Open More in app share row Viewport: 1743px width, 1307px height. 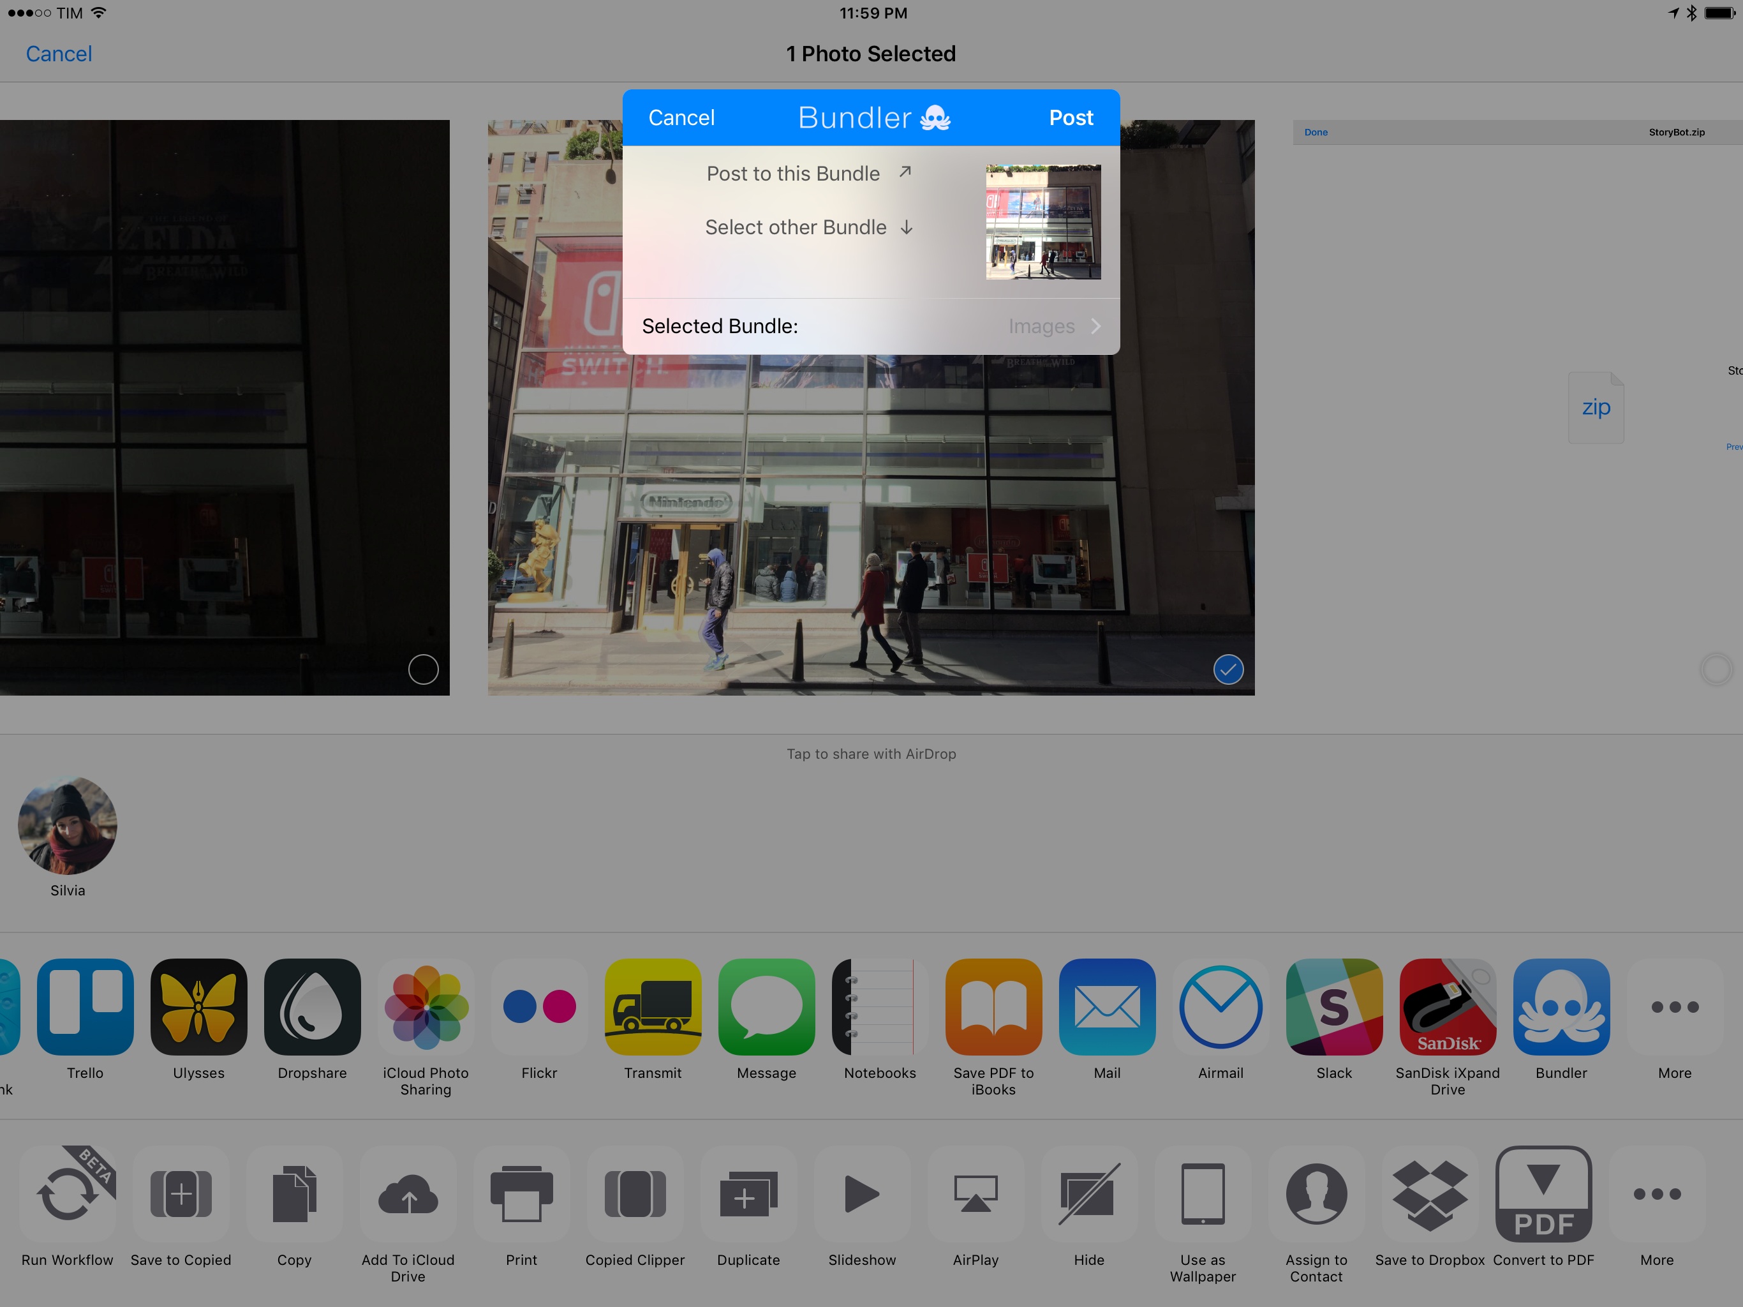tap(1675, 1006)
